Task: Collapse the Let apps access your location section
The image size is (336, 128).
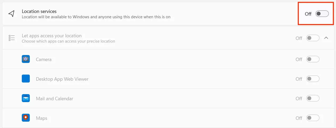Action: tap(326, 38)
